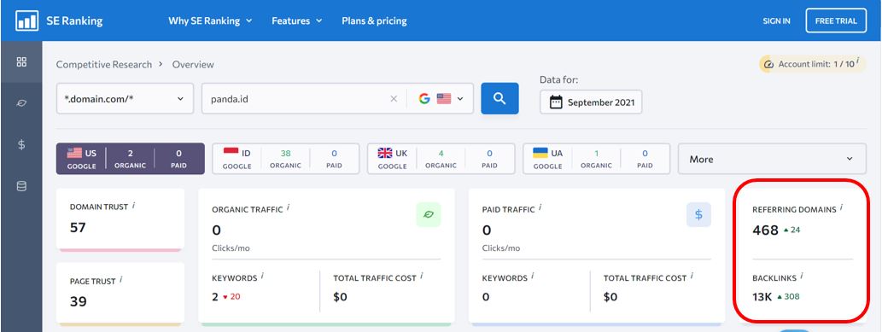Screen dimensions: 882x332
Task: Open the *.domain.com/* scope dropdown
Action: [x=125, y=98]
